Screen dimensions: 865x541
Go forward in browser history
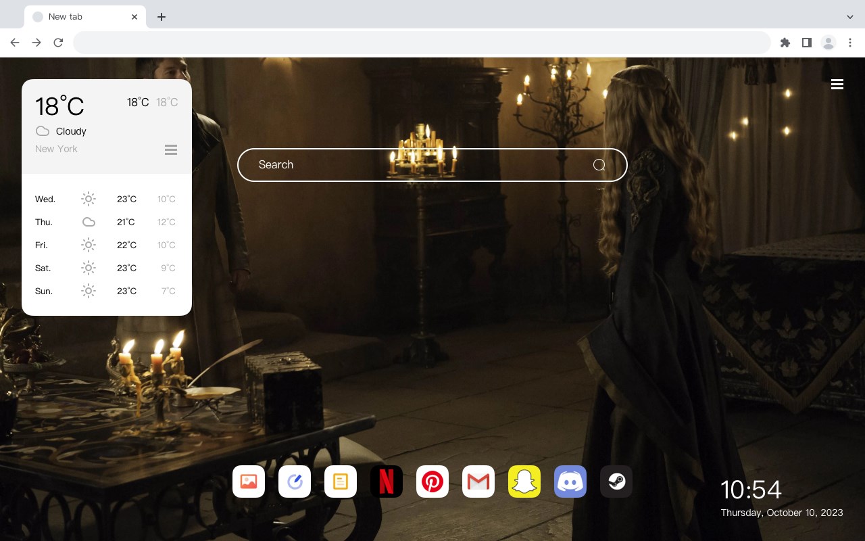(x=36, y=43)
